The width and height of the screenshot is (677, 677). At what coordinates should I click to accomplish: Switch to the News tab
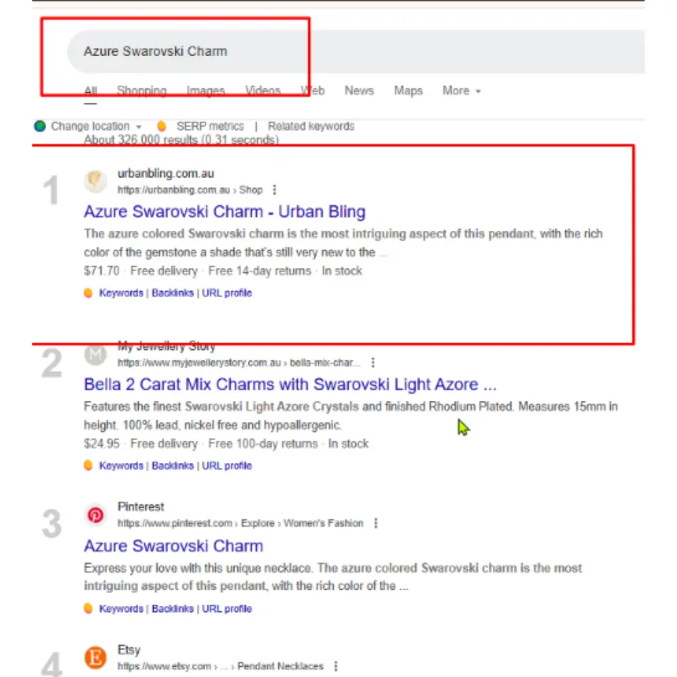359,91
